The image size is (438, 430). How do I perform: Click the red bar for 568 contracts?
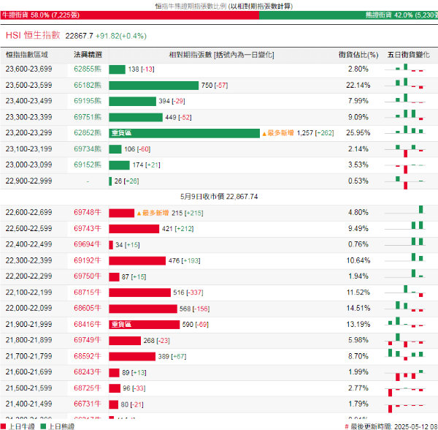(143, 309)
